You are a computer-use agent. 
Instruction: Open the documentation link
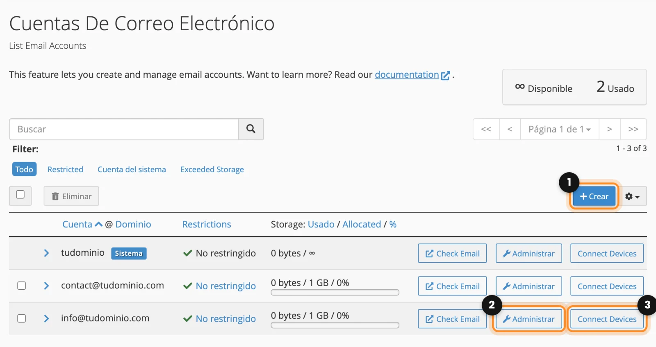(407, 74)
